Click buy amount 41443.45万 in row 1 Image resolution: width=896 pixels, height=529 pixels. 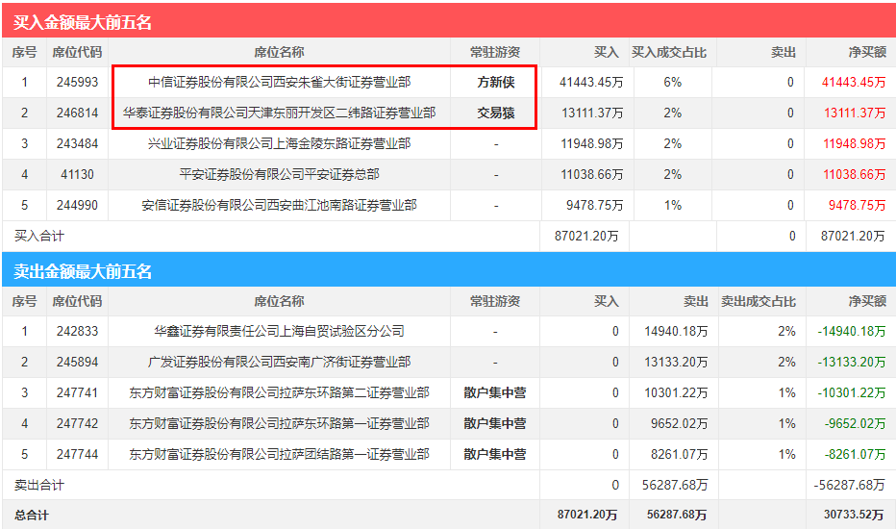tap(591, 83)
